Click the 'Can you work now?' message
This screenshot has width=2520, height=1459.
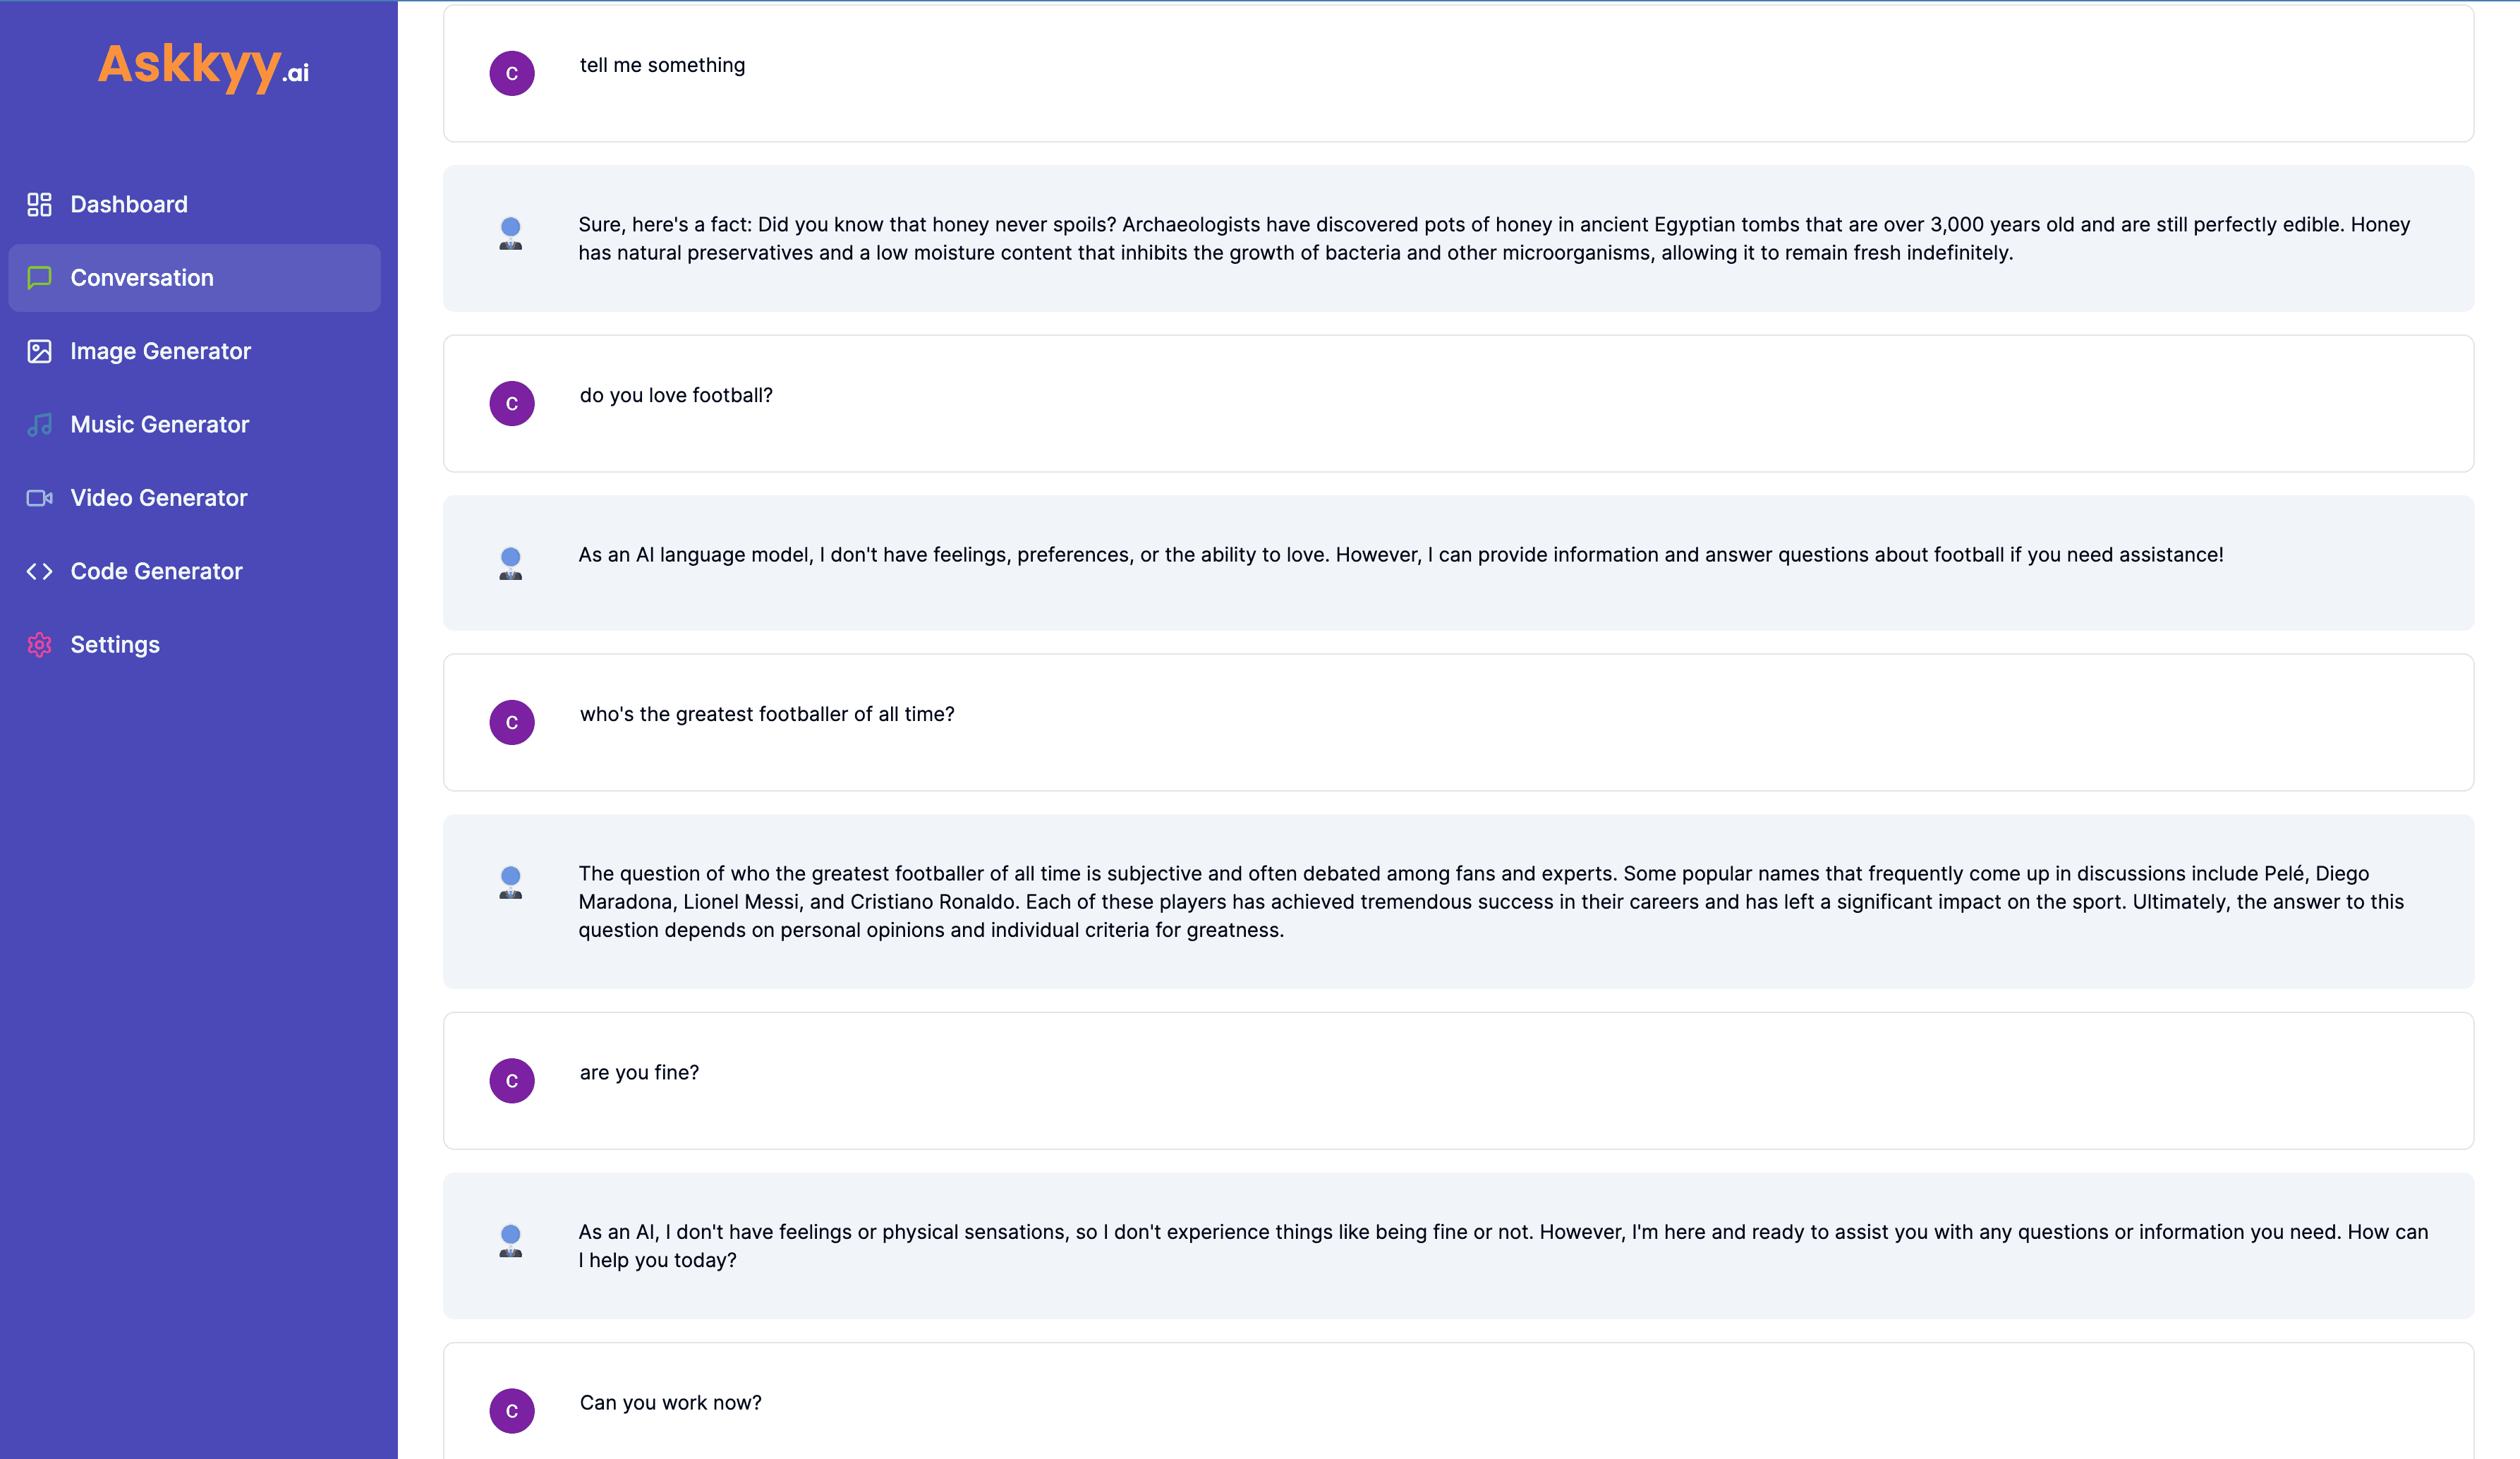pyautogui.click(x=670, y=1403)
